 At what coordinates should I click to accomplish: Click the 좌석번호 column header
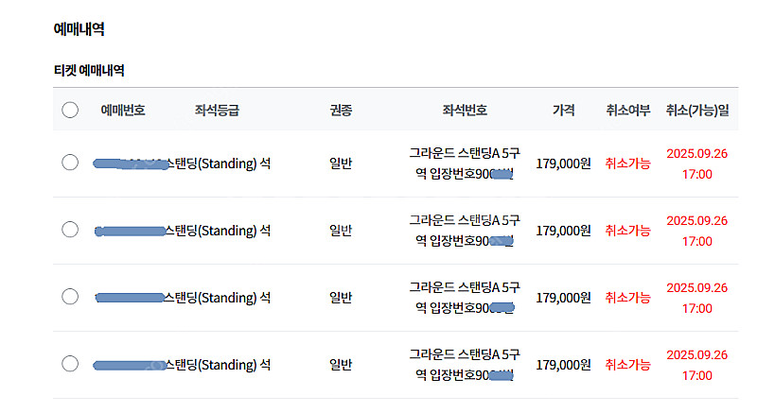[465, 111]
